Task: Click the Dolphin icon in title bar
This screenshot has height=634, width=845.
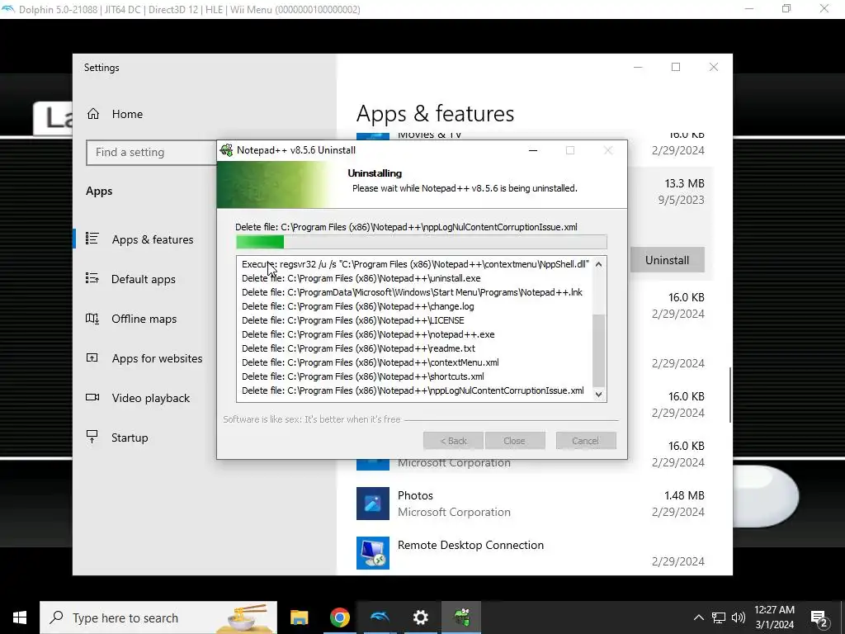Action: [8, 9]
